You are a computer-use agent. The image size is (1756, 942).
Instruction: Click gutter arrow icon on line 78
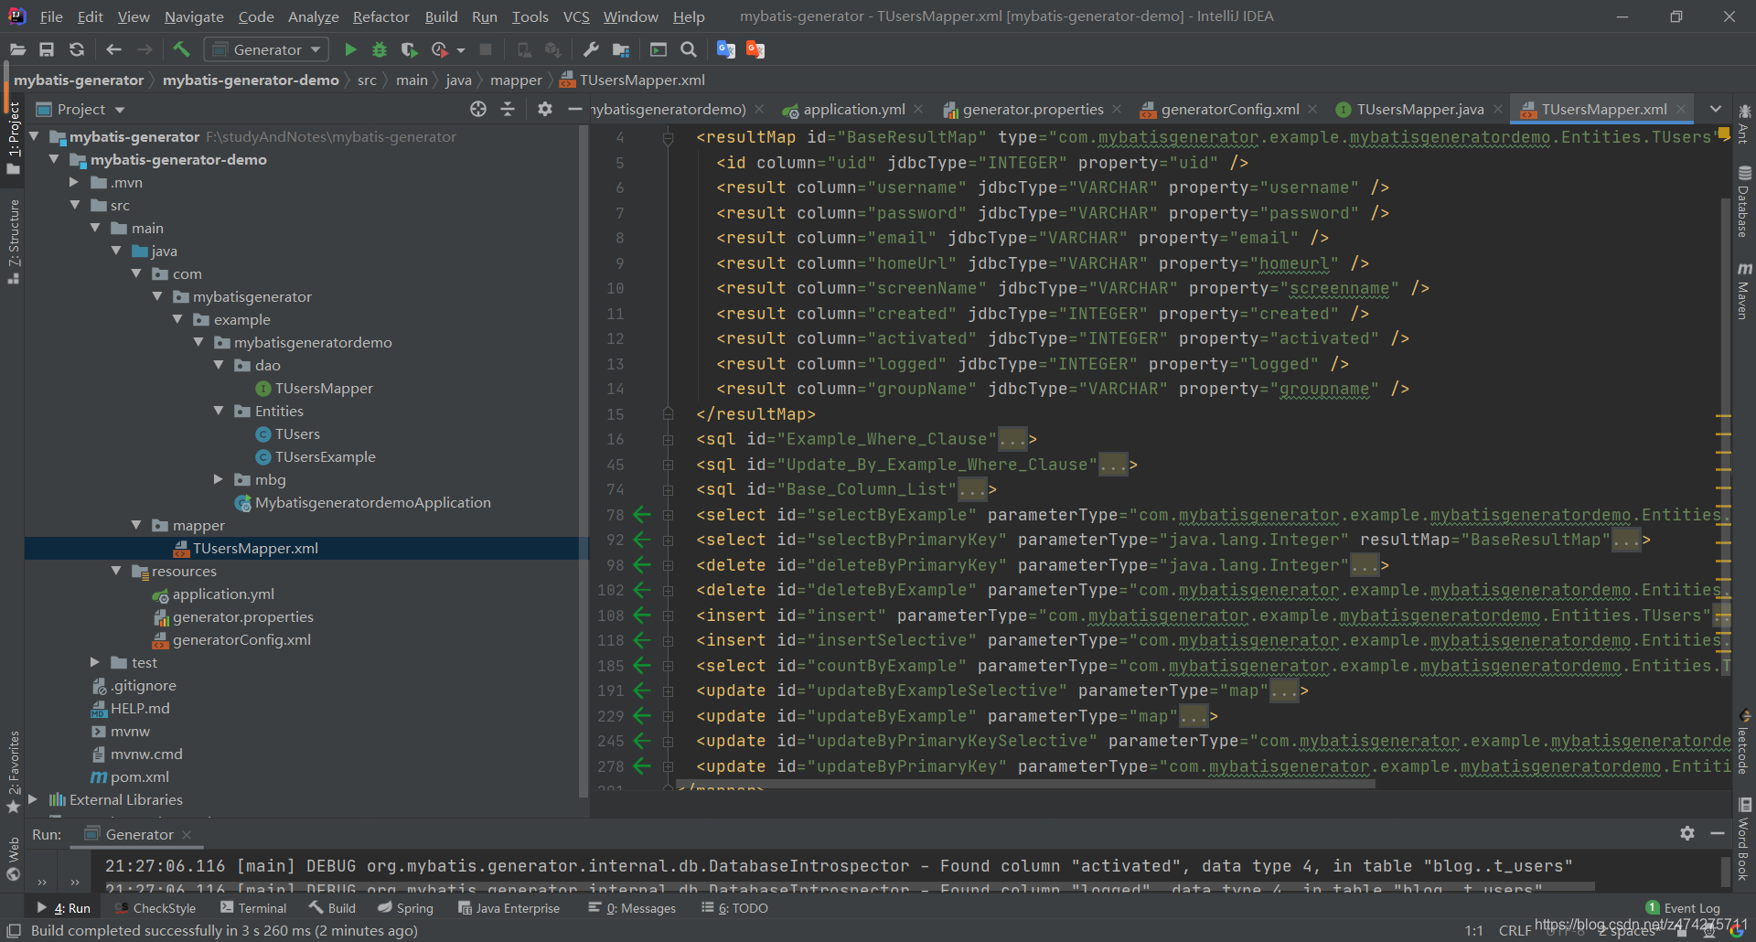(642, 515)
